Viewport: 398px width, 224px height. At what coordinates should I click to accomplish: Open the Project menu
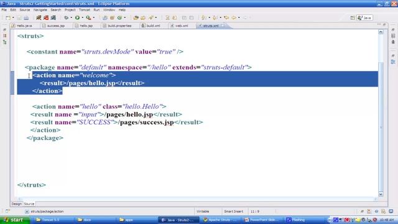click(x=70, y=10)
